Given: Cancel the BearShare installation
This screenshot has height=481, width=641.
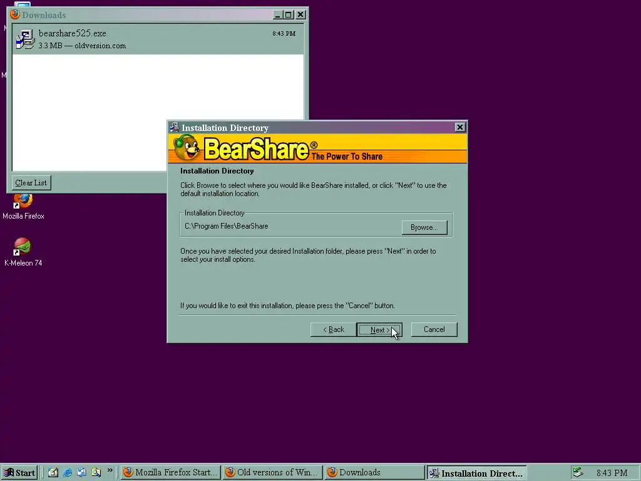Looking at the screenshot, I should click(434, 329).
